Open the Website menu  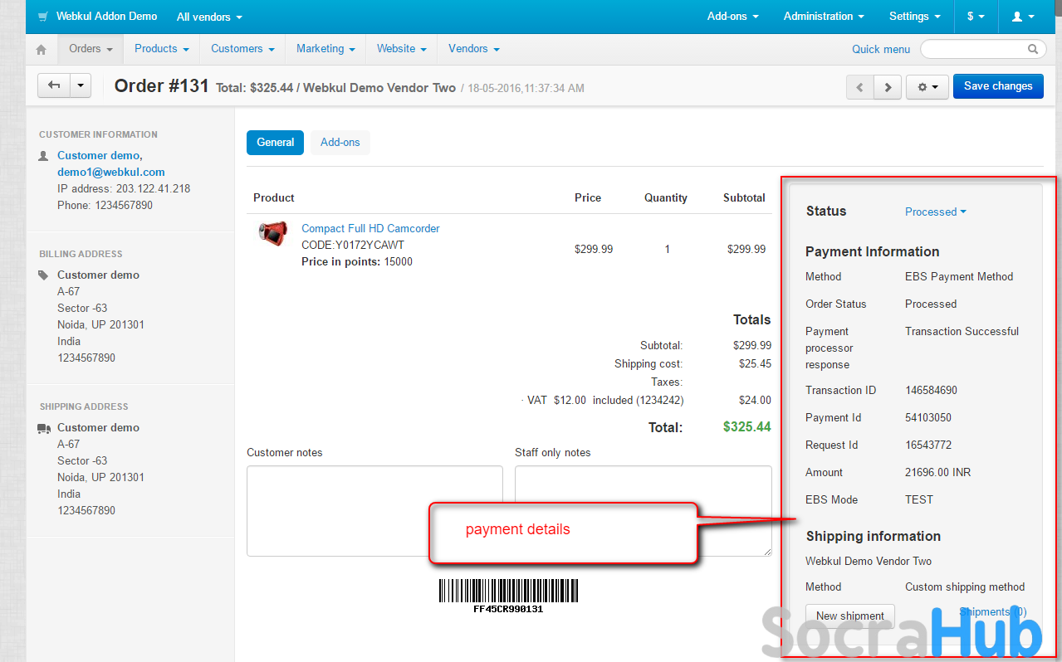pyautogui.click(x=401, y=49)
